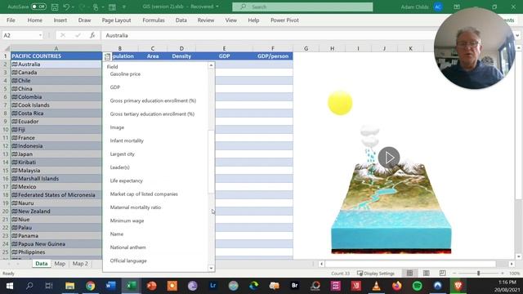Switch to Page Layout view icon
The width and height of the screenshot is (523, 294).
[427, 274]
